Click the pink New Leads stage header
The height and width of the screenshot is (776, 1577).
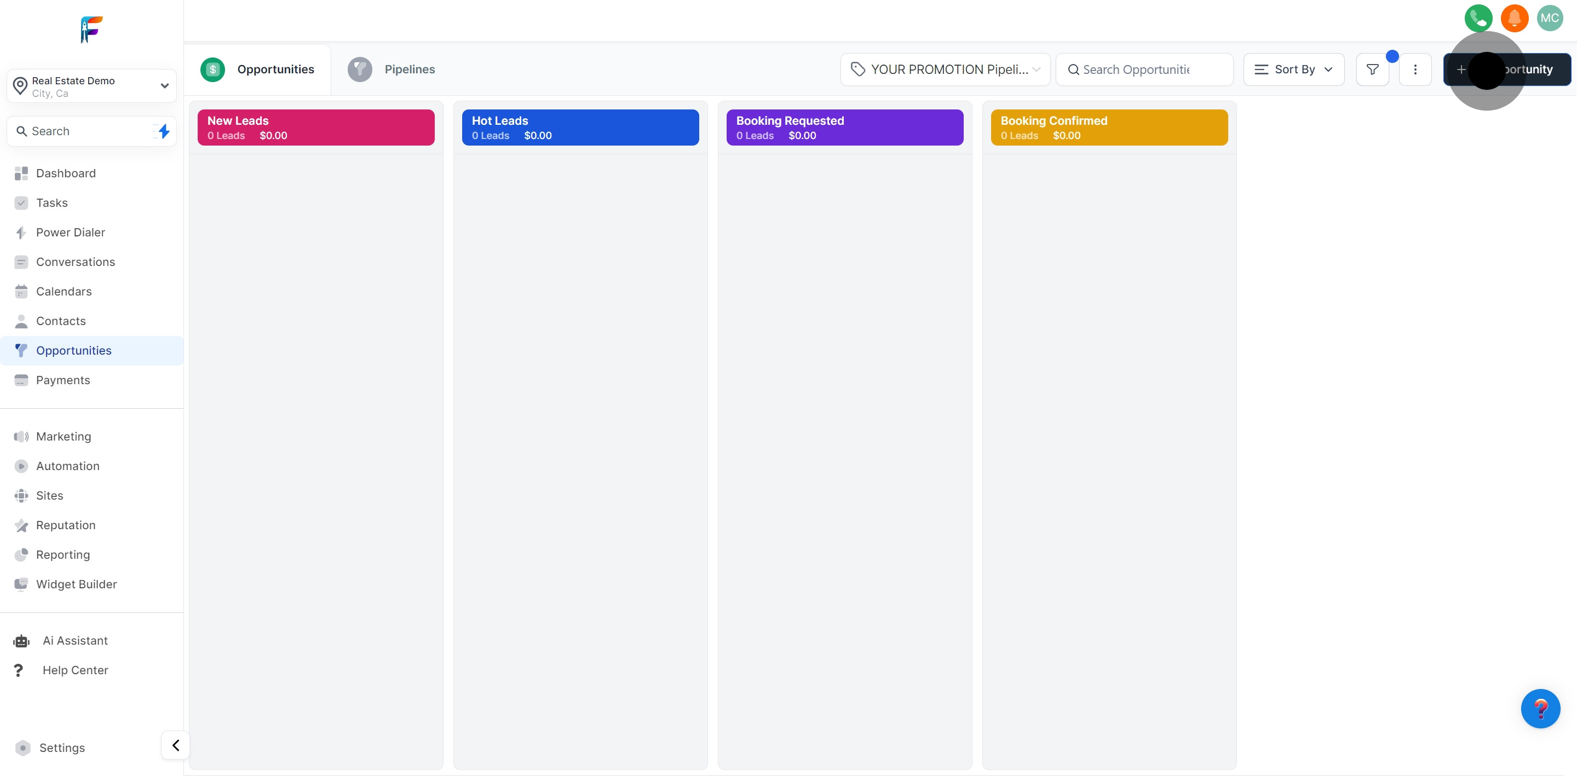point(316,128)
